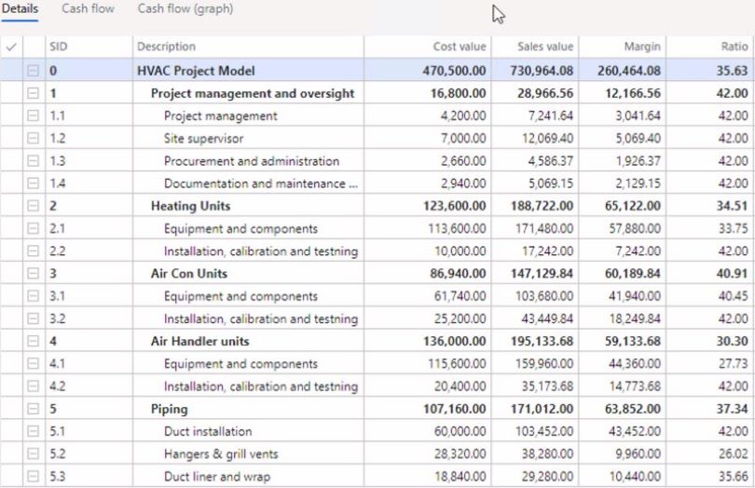755x488 pixels.
Task: Collapse the Project management and oversight node
Action: point(34,93)
